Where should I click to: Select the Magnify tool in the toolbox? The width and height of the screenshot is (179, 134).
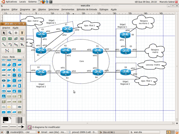pyautogui.click(x=10, y=33)
